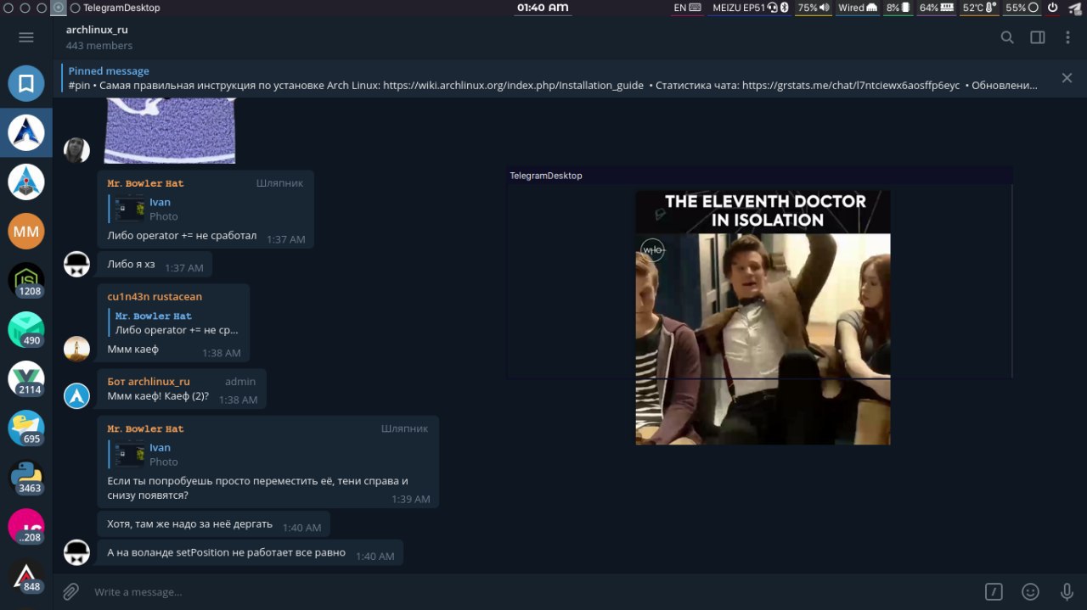Click the Бот archlinux_ru sender name
Image resolution: width=1087 pixels, height=610 pixels.
(x=149, y=382)
